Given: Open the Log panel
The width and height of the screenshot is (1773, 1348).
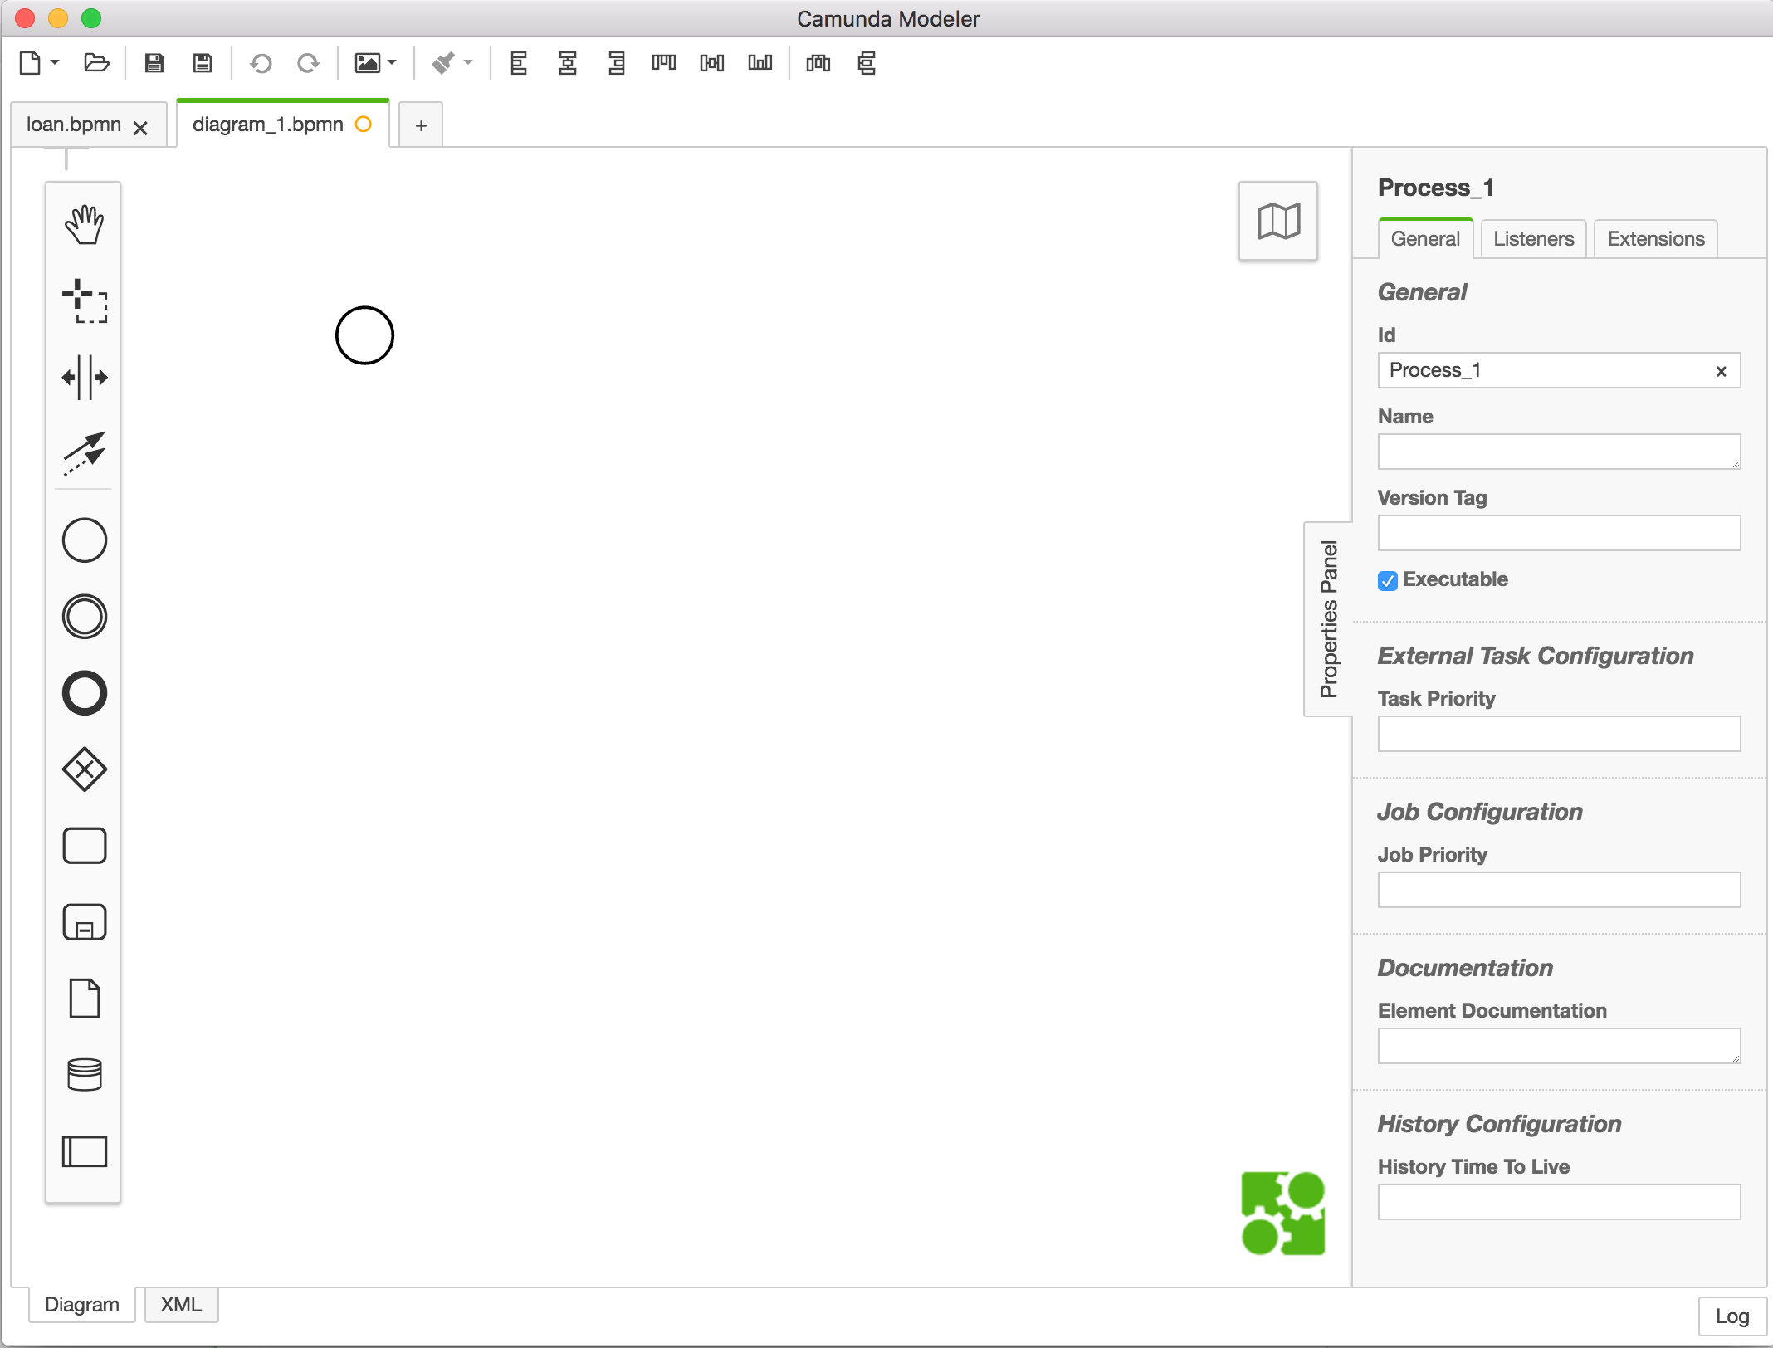Looking at the screenshot, I should pos(1732,1316).
